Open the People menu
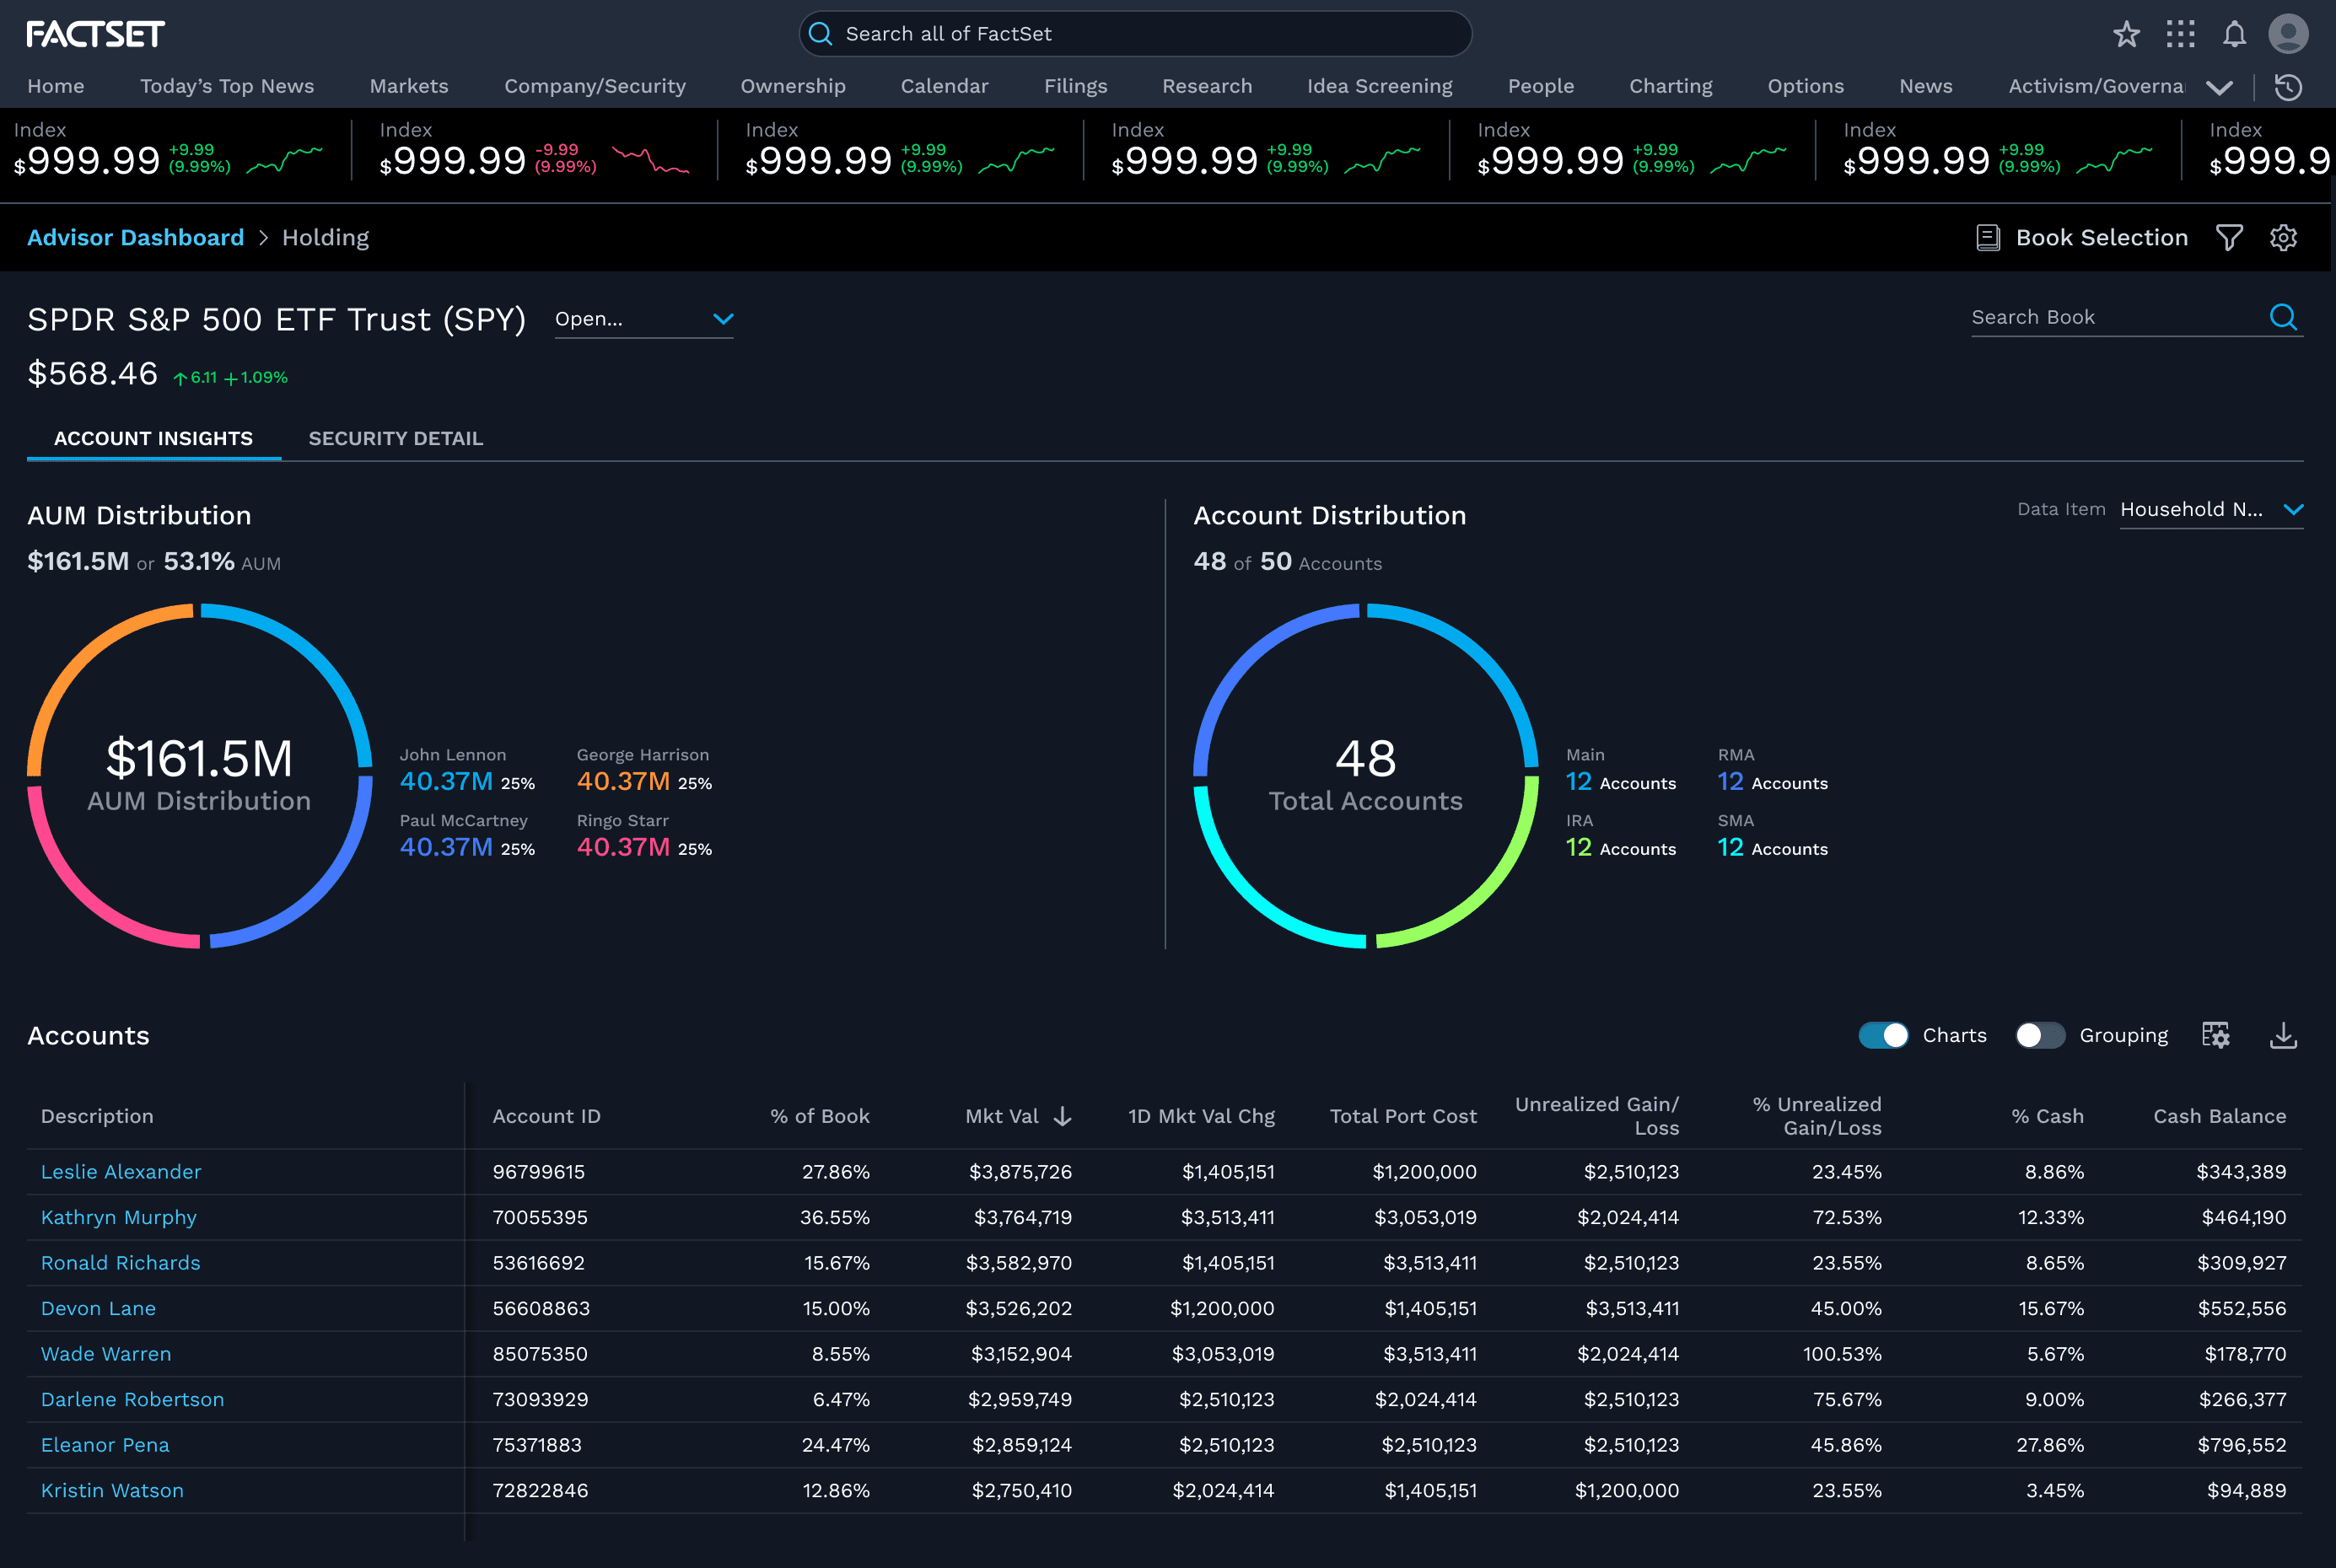The width and height of the screenshot is (2336, 1568). pyautogui.click(x=1541, y=86)
